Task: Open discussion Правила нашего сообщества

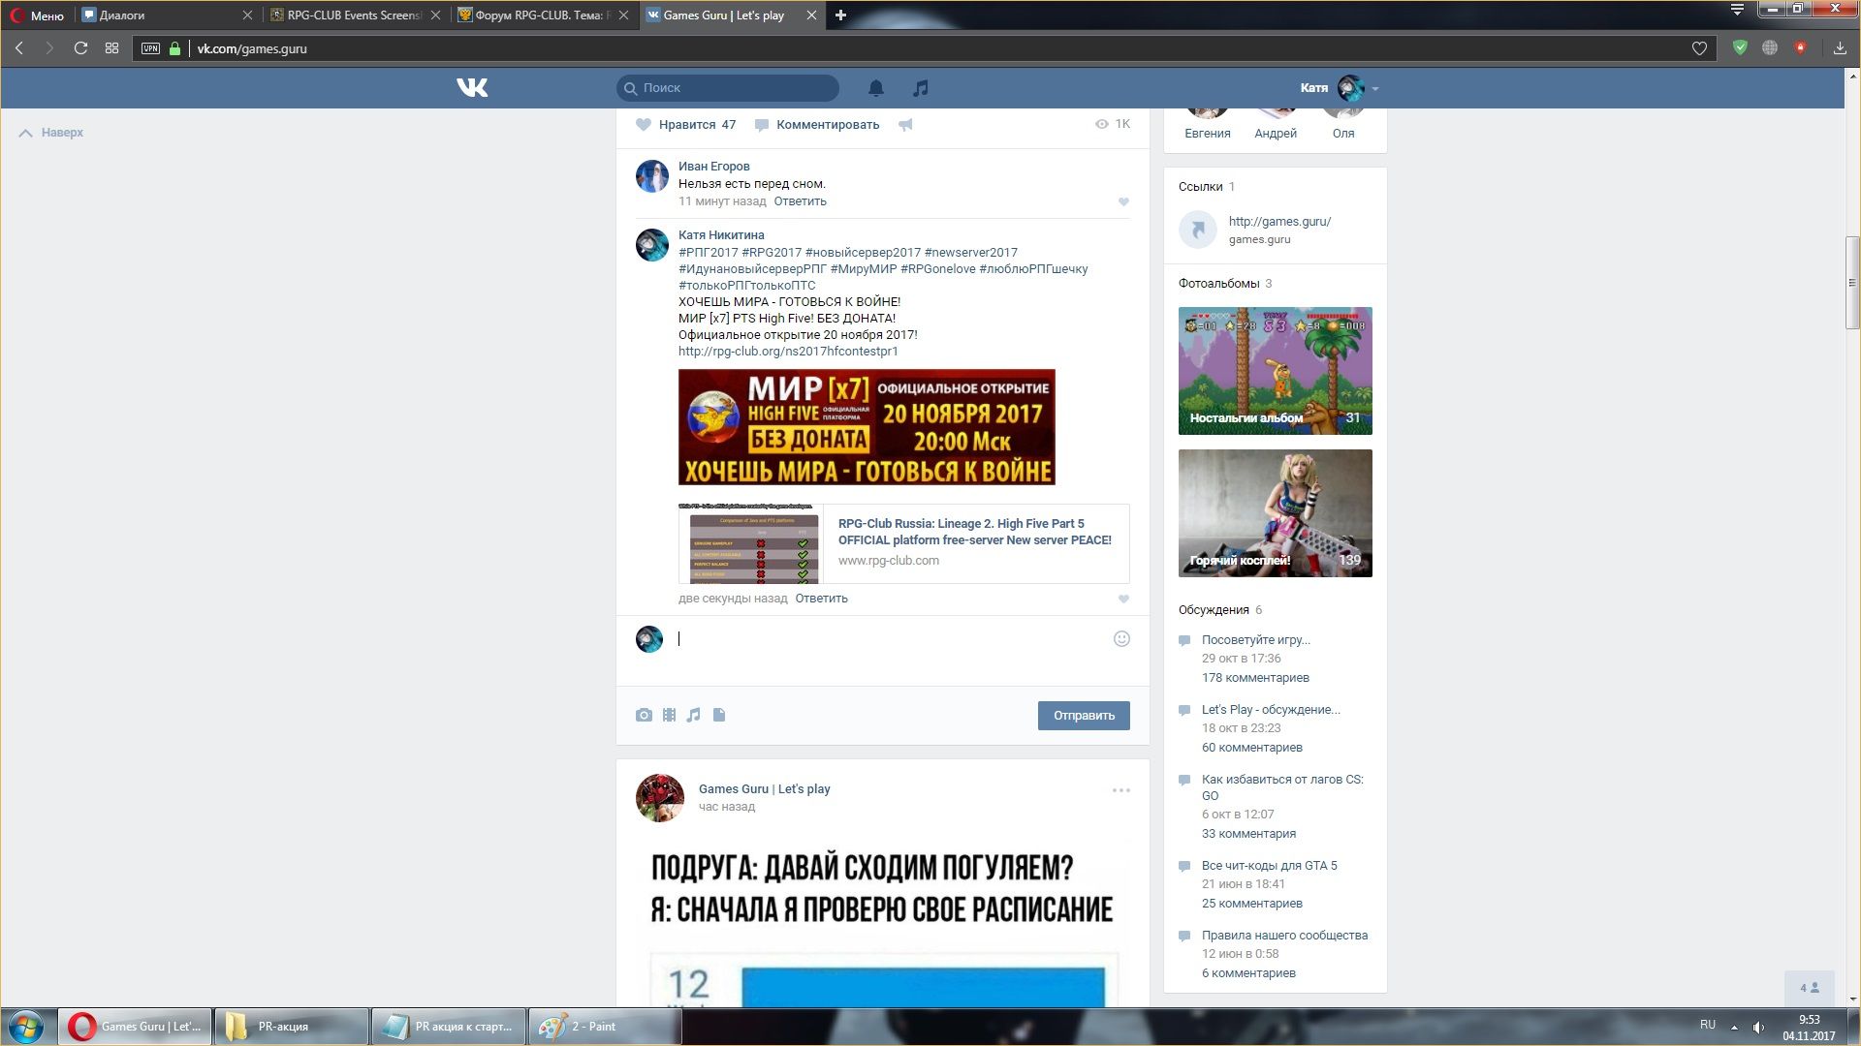Action: coord(1284,936)
